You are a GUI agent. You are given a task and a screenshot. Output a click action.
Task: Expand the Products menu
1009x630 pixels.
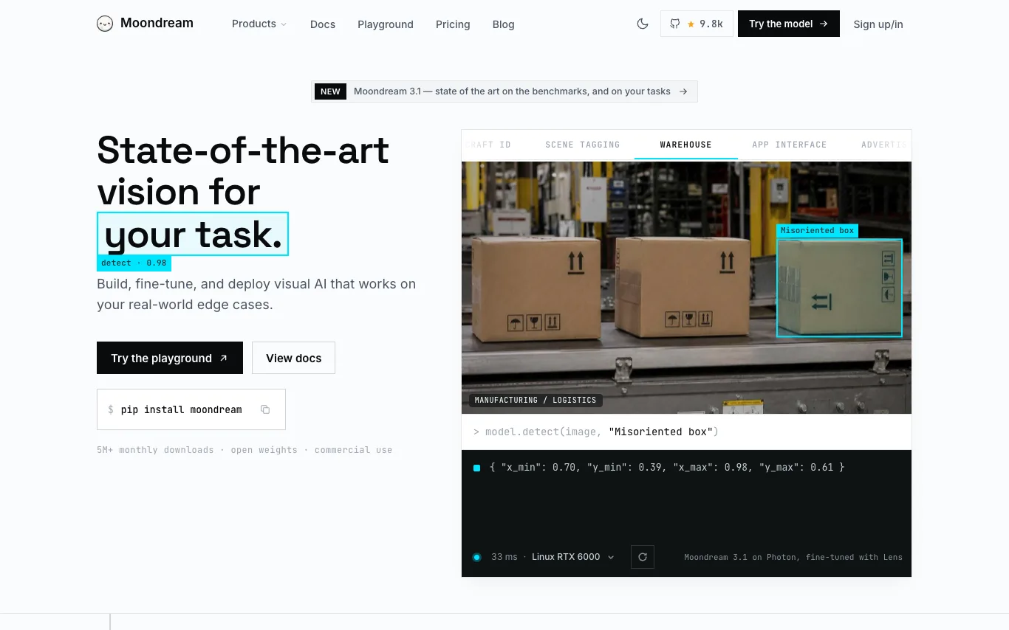point(259,24)
